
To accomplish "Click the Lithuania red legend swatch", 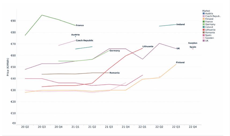I will click(x=203, y=30).
